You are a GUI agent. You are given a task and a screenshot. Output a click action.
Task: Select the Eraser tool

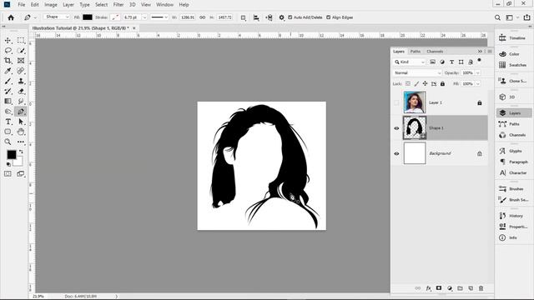coord(21,91)
